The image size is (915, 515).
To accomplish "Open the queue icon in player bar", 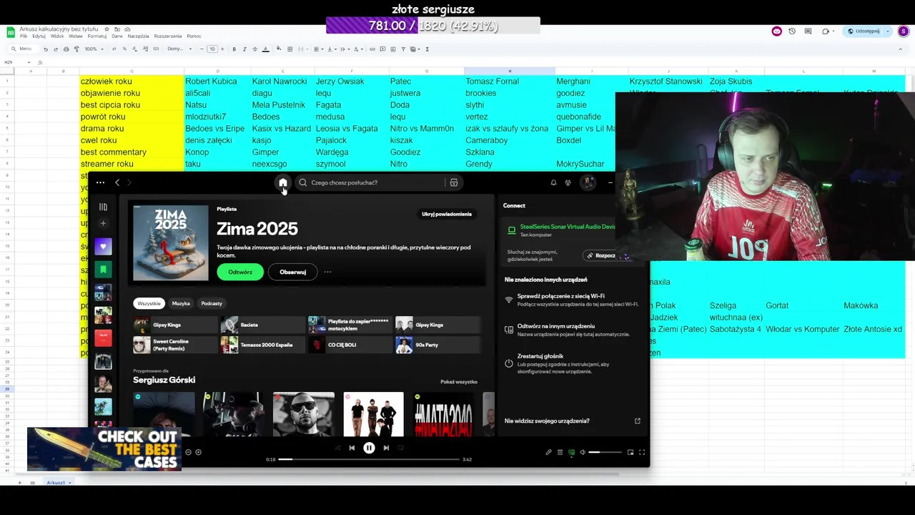I will (x=560, y=452).
